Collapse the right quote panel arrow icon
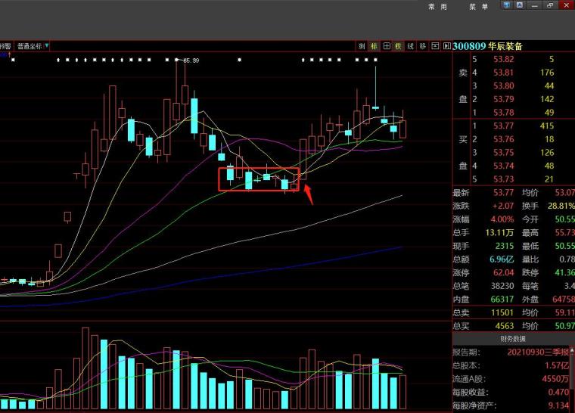The height and width of the screenshot is (413, 575). pos(446,46)
